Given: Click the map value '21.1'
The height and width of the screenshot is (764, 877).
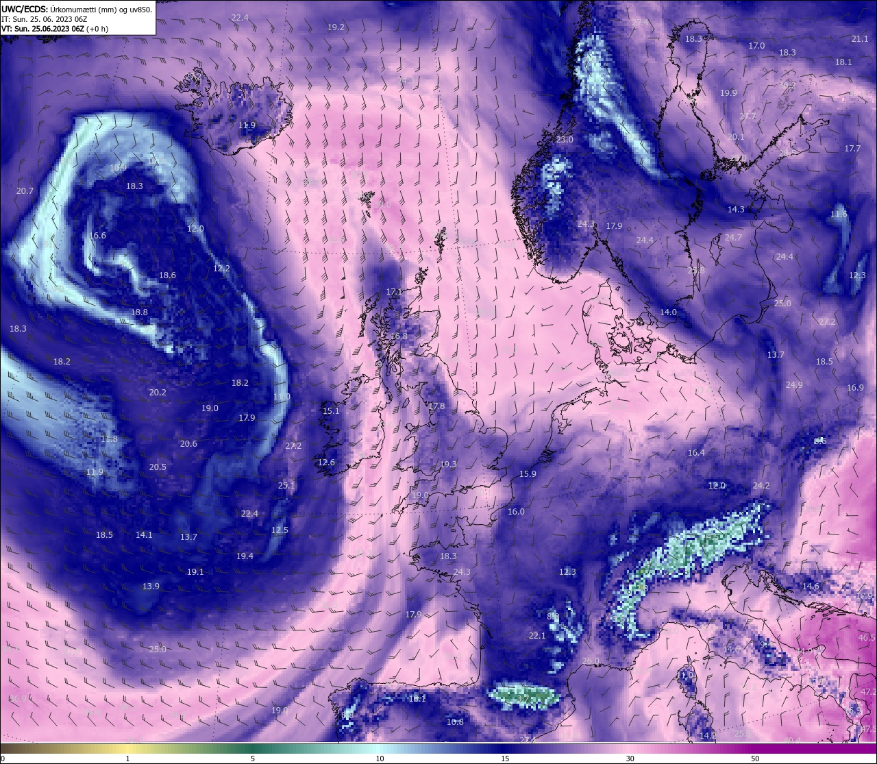Looking at the screenshot, I should (860, 39).
